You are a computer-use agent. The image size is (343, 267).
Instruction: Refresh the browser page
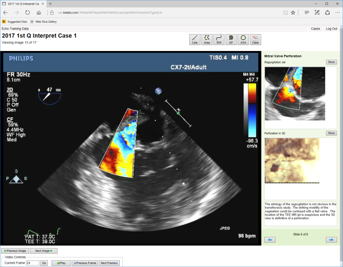click(x=28, y=13)
